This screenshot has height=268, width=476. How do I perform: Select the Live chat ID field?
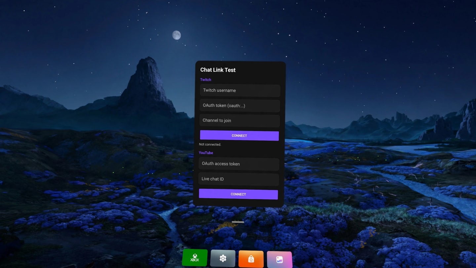click(x=239, y=179)
